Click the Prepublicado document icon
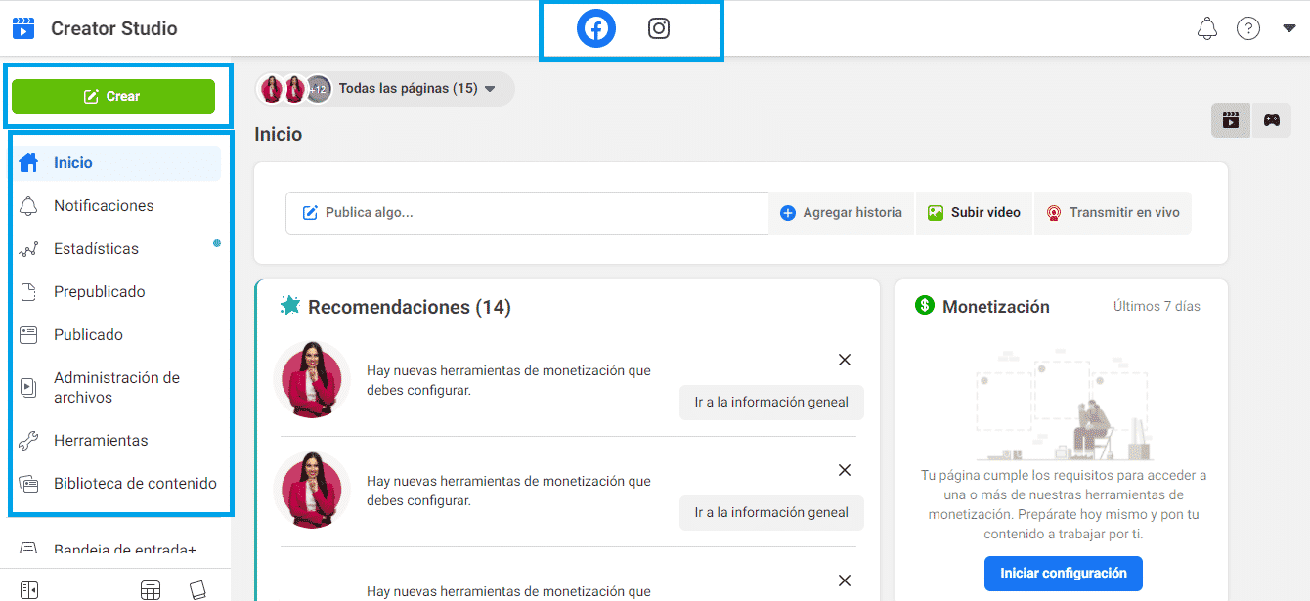 tap(28, 292)
